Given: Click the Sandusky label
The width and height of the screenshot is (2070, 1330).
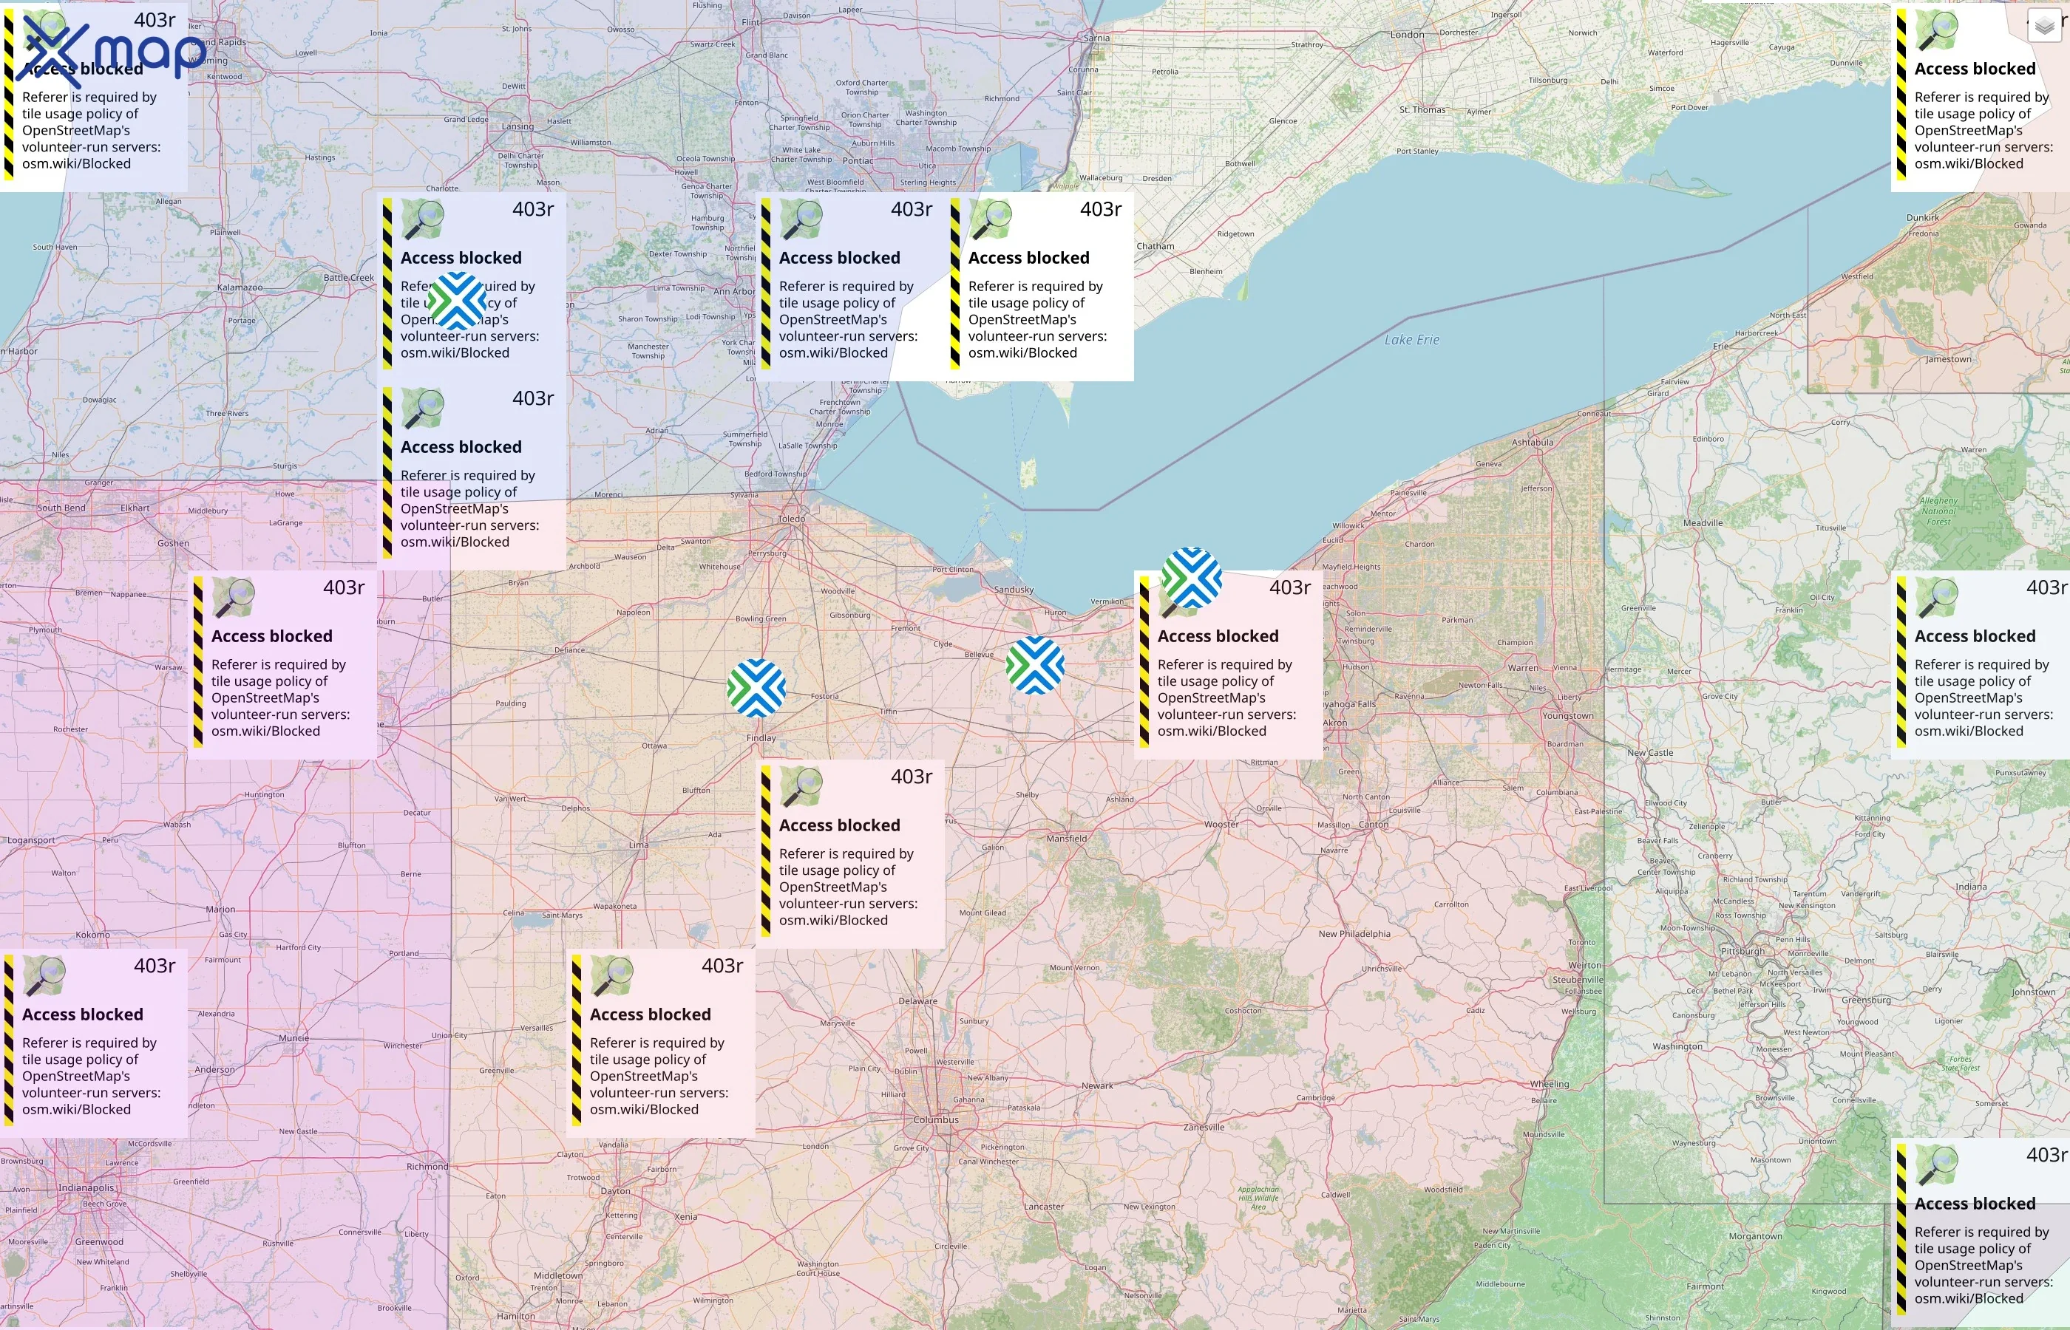Looking at the screenshot, I should tap(1014, 590).
